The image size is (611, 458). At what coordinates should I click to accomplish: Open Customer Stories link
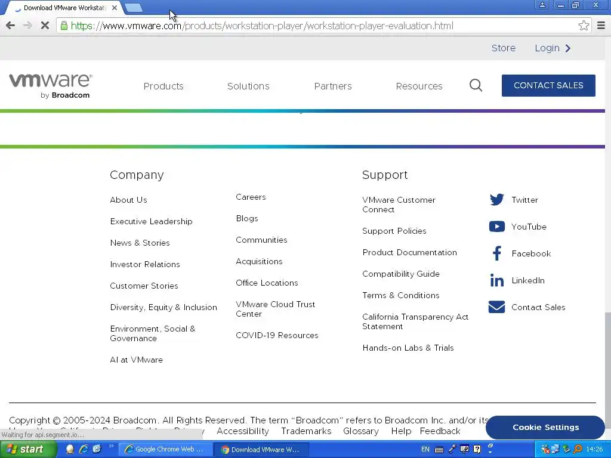pyautogui.click(x=144, y=286)
